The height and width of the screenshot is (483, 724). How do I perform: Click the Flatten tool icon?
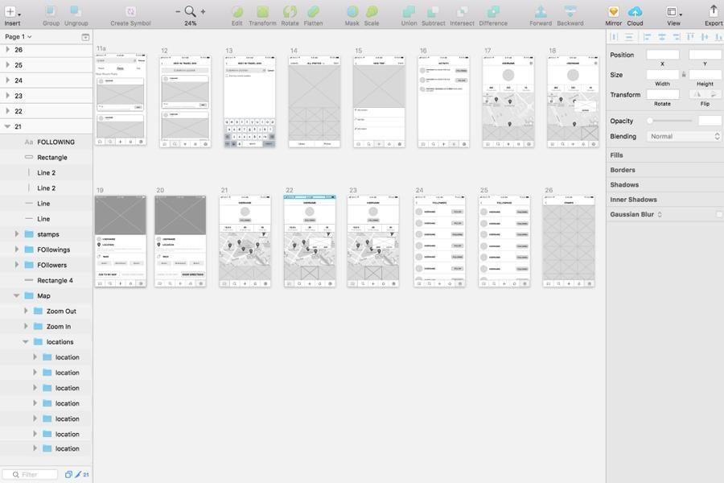(313, 12)
